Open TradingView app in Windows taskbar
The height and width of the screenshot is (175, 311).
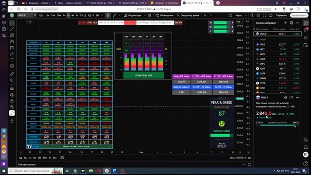(x=83, y=171)
